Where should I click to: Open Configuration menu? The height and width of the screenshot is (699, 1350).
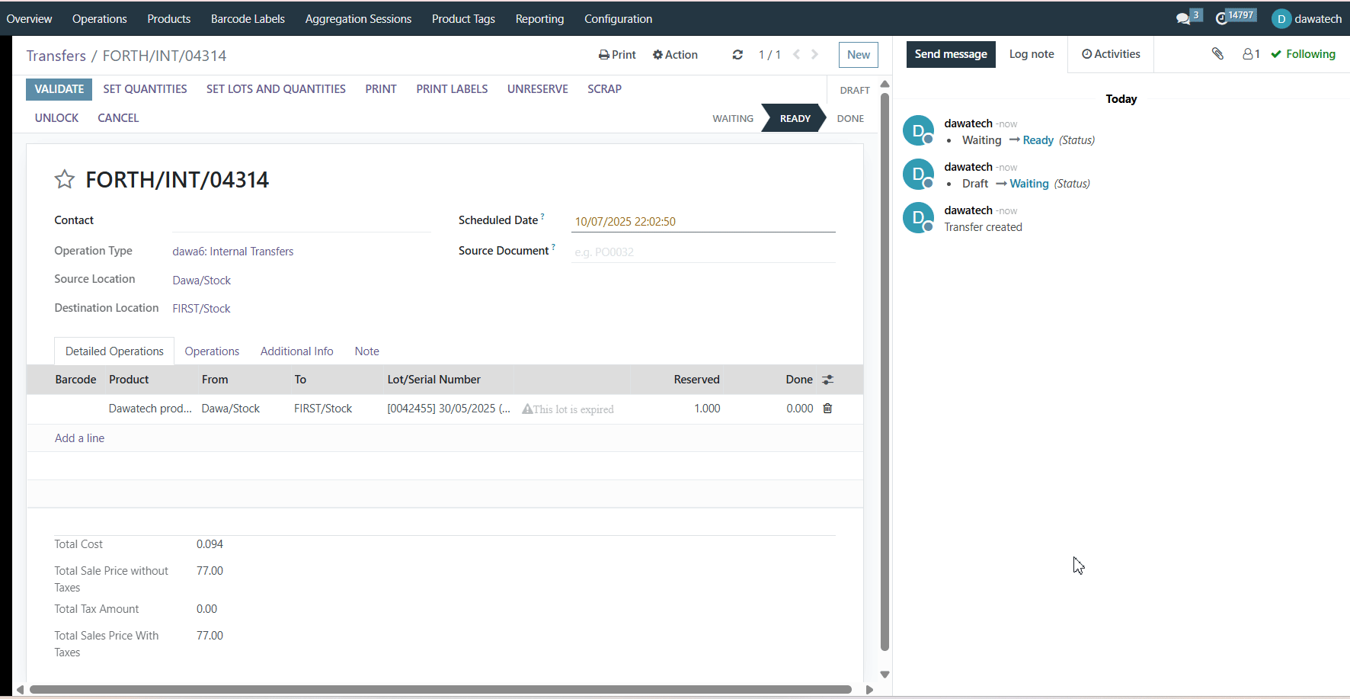coord(618,18)
